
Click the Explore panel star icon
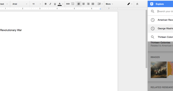[x=152, y=4]
